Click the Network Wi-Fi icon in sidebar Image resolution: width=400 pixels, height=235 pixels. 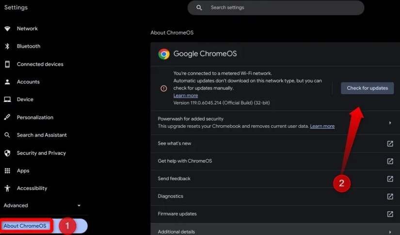(7, 29)
